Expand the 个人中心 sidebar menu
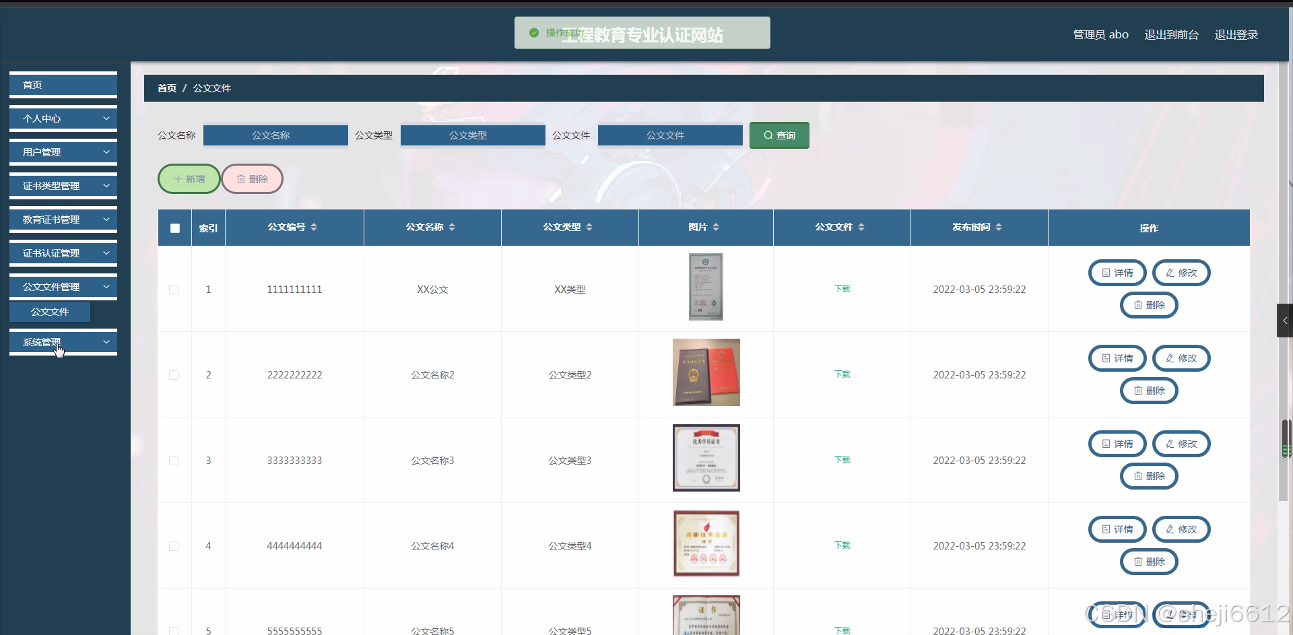 point(63,119)
